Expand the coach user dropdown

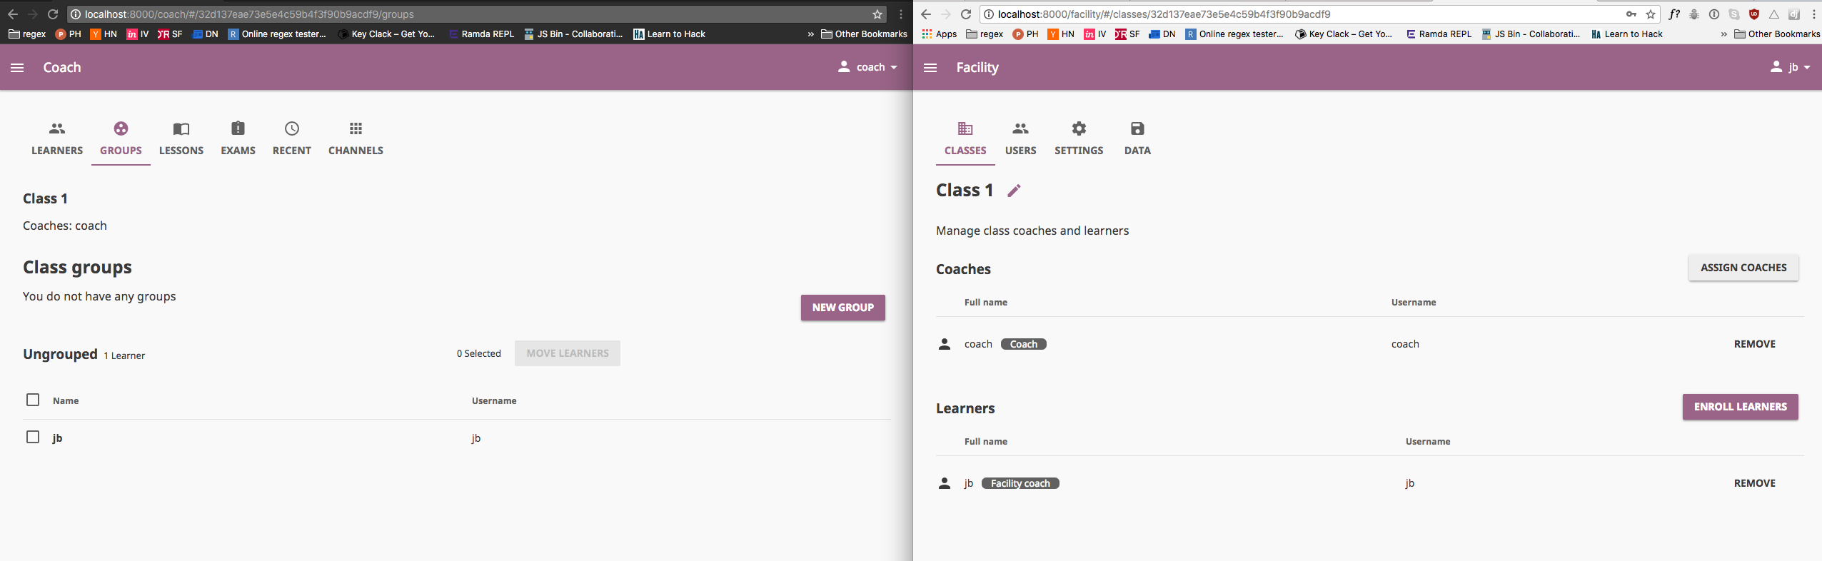(867, 67)
